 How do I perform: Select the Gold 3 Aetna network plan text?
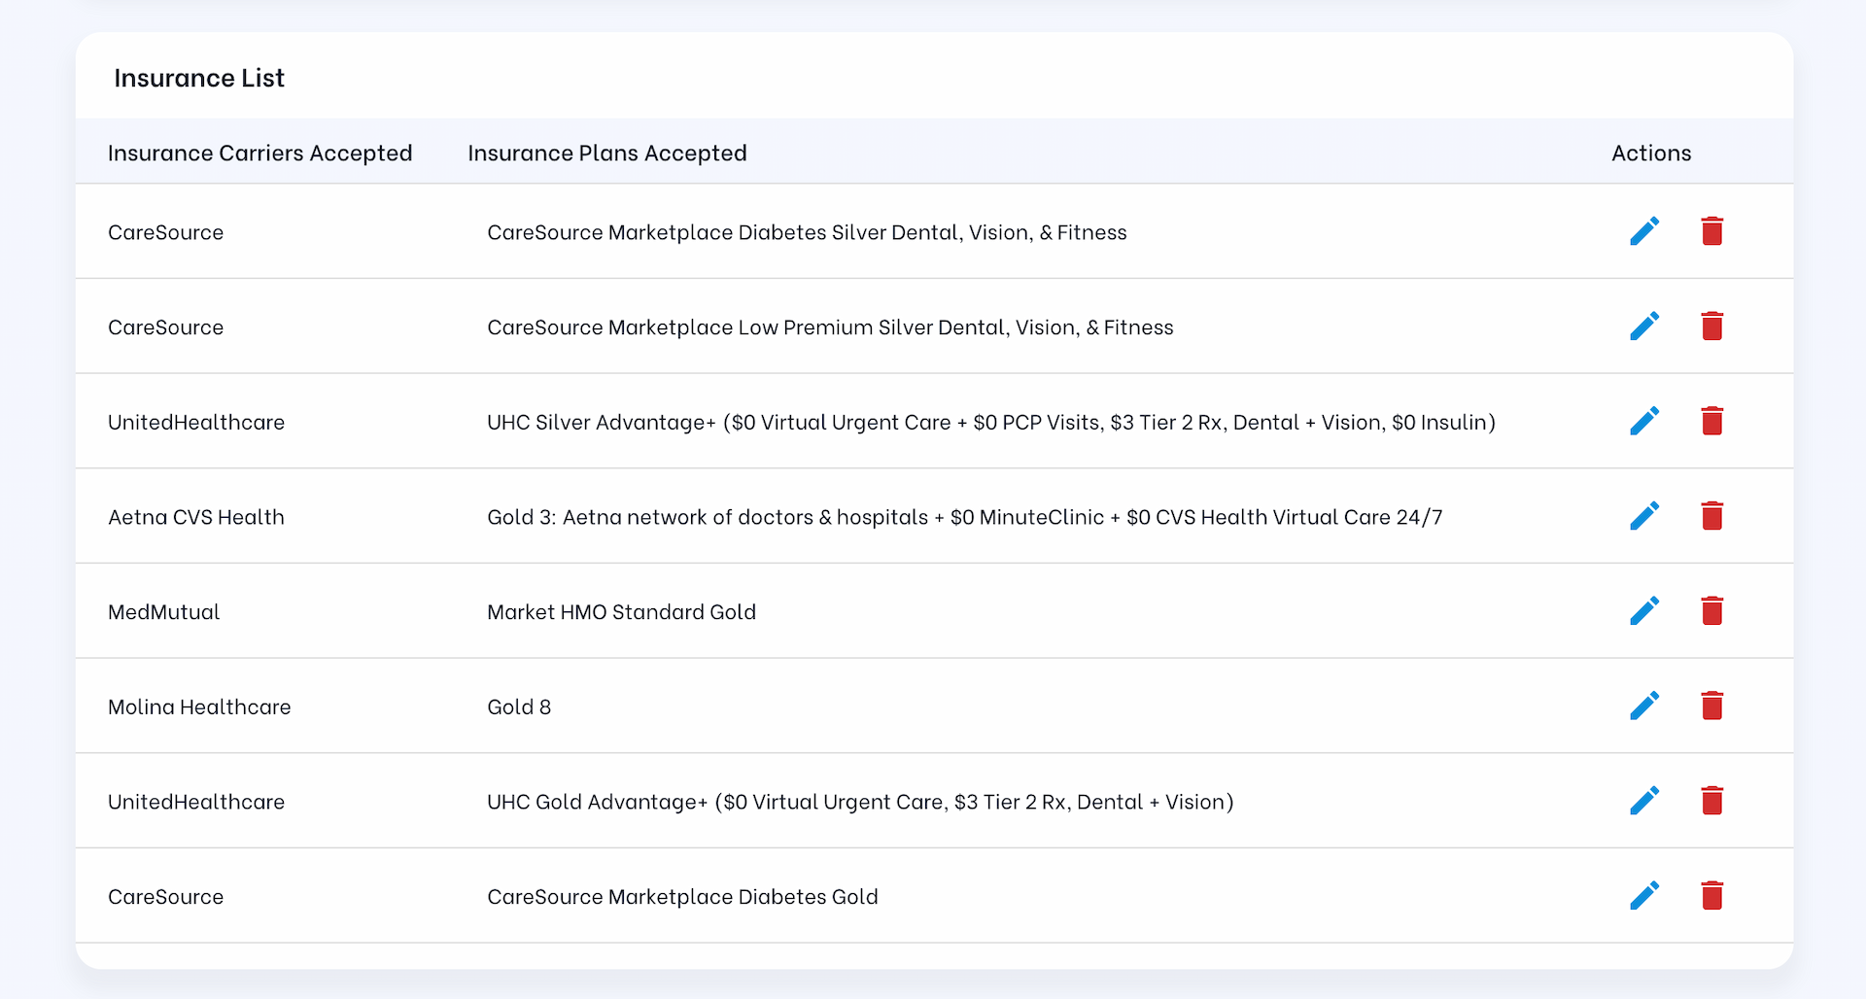[x=965, y=517]
